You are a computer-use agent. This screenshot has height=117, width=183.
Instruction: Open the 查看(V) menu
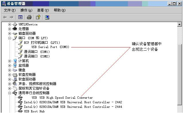[43, 10]
